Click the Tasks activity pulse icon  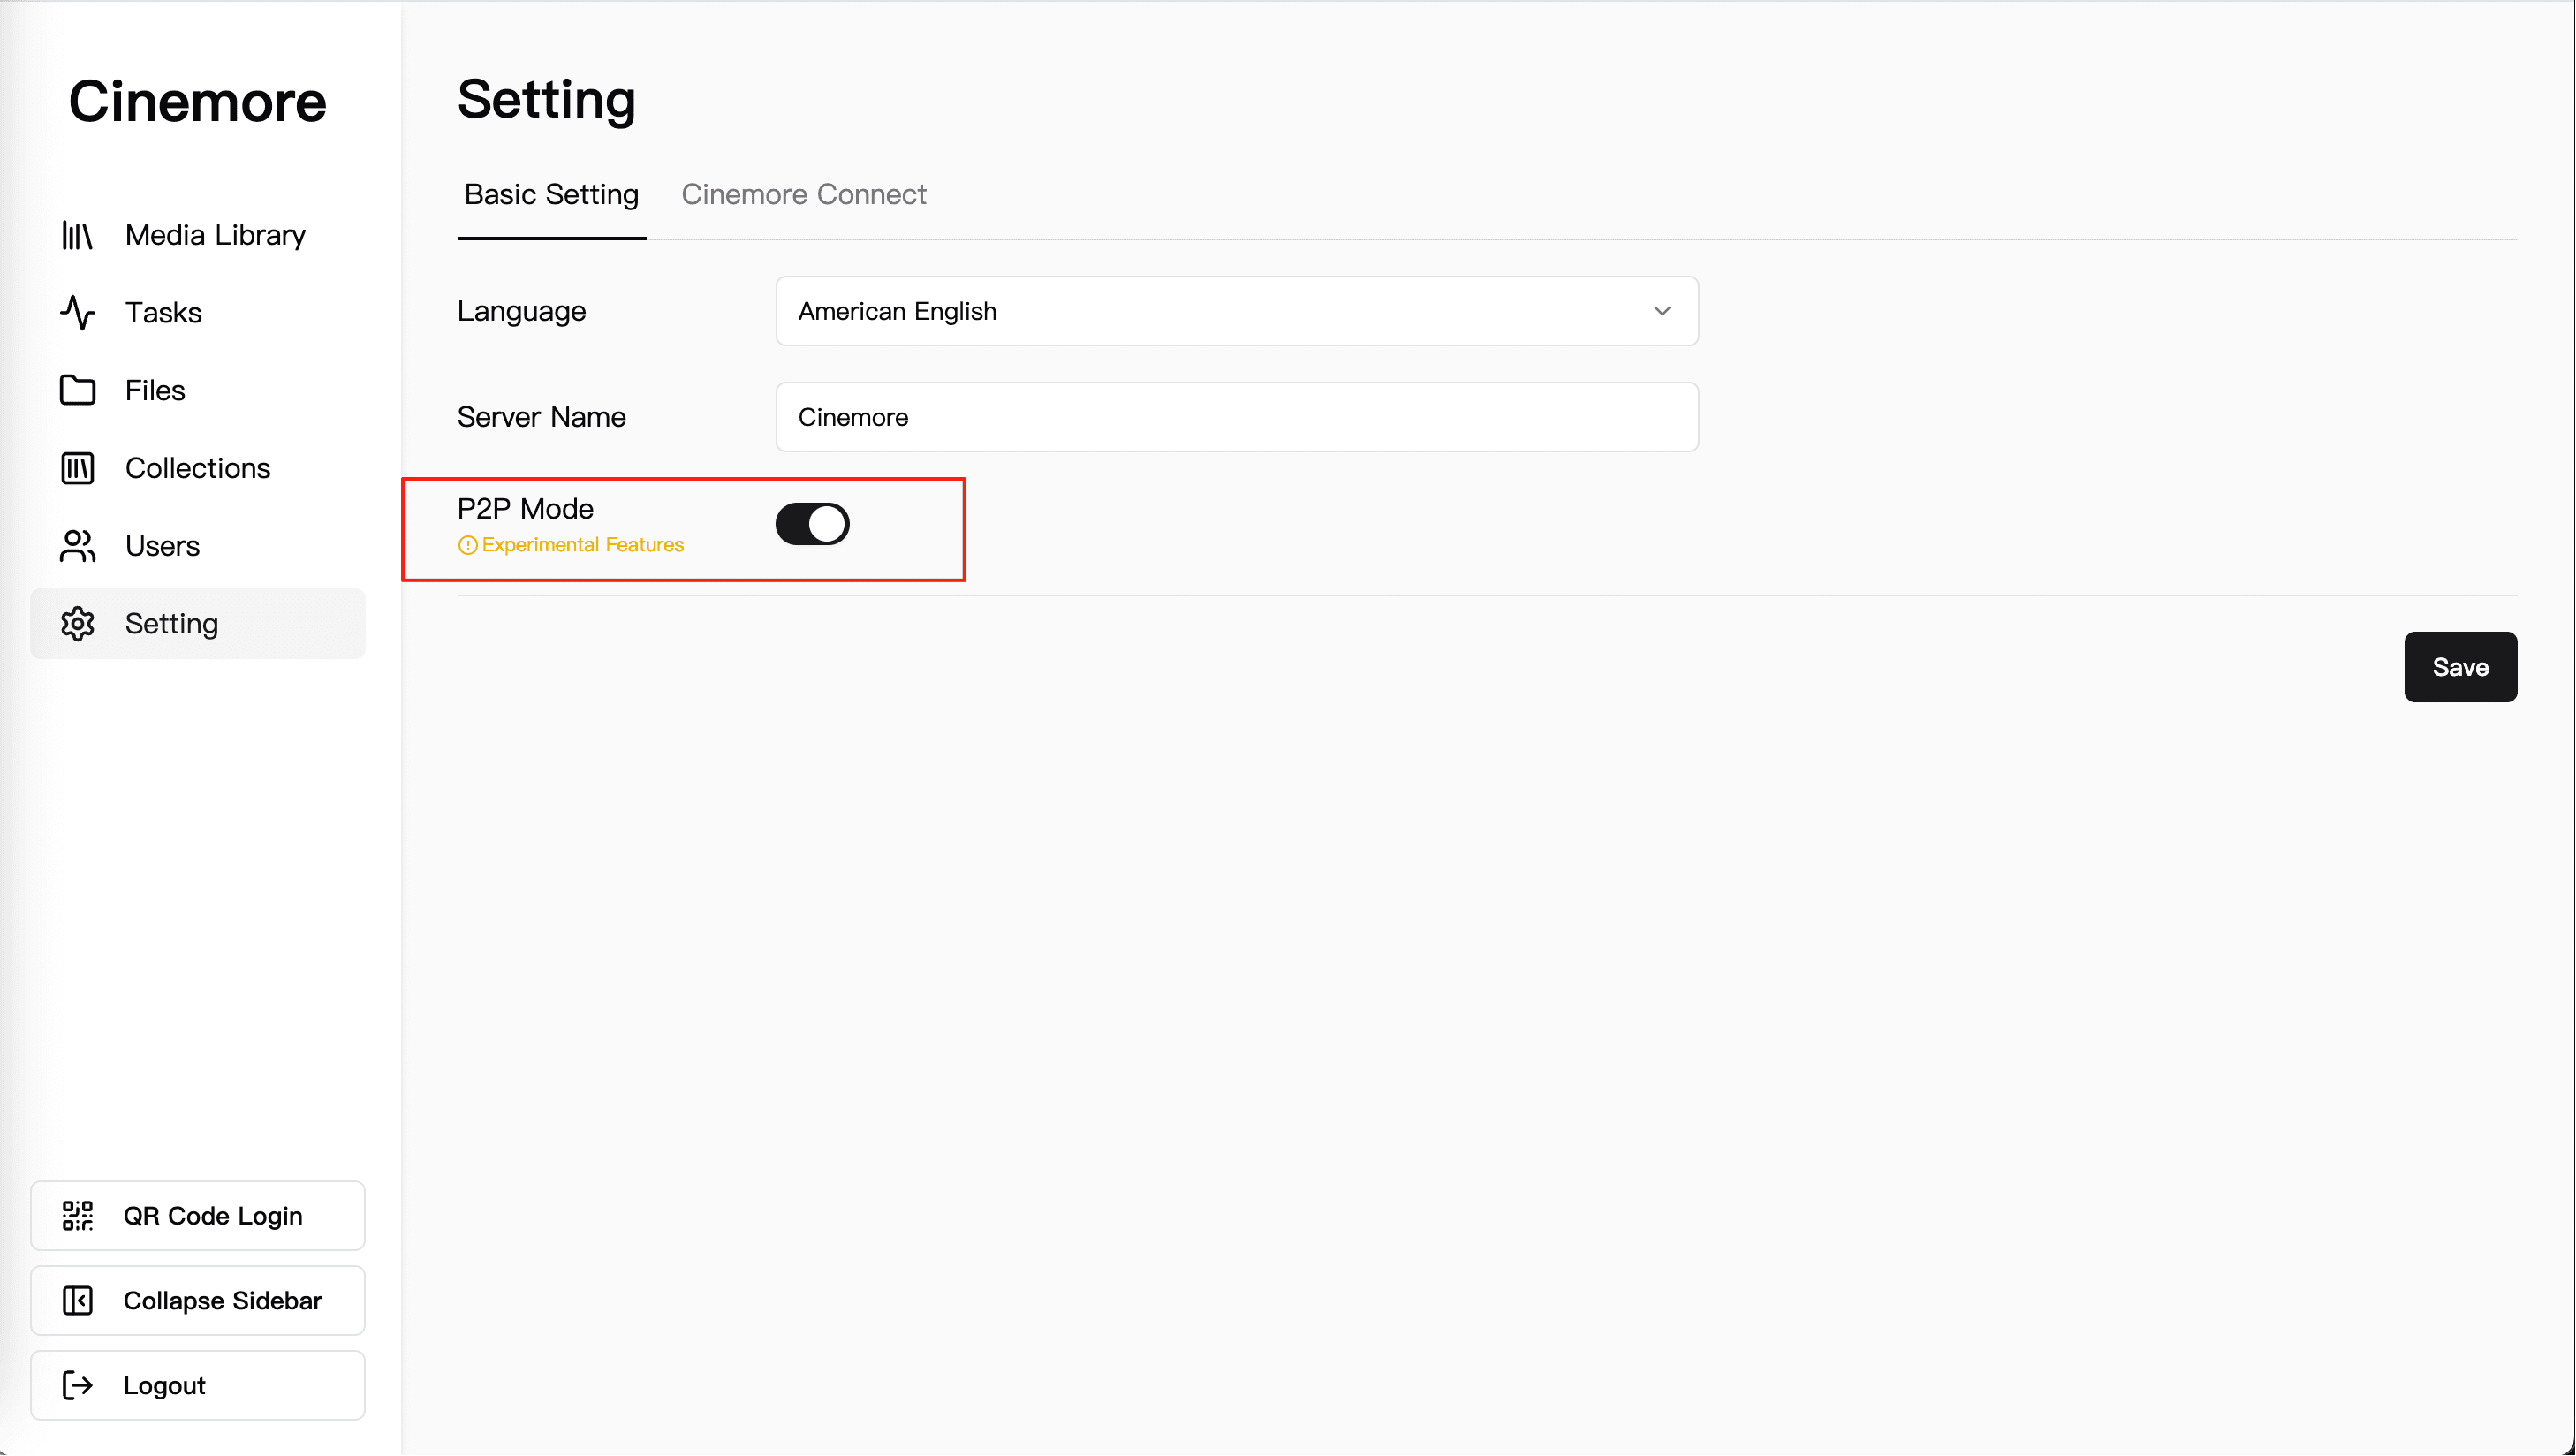click(x=77, y=313)
